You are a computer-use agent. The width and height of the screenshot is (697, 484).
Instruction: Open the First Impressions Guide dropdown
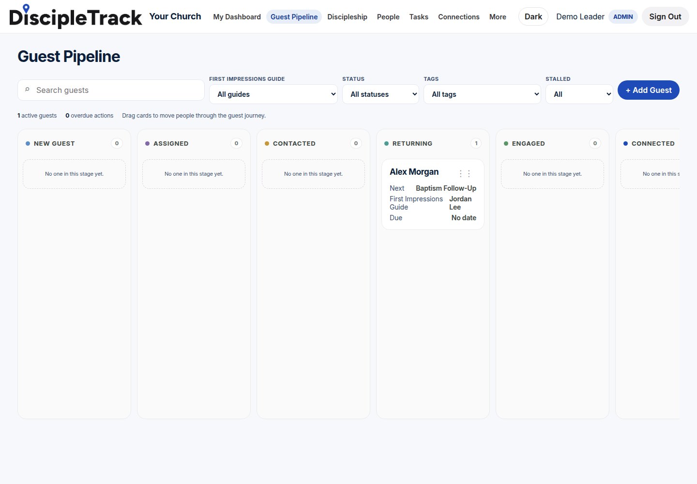pyautogui.click(x=273, y=94)
